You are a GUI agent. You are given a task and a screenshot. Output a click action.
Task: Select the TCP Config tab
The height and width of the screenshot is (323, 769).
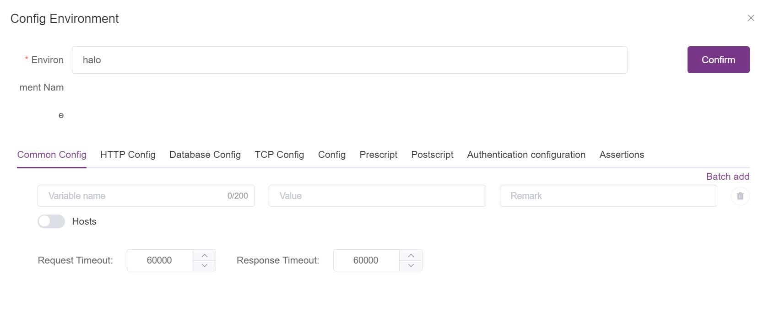[279, 155]
